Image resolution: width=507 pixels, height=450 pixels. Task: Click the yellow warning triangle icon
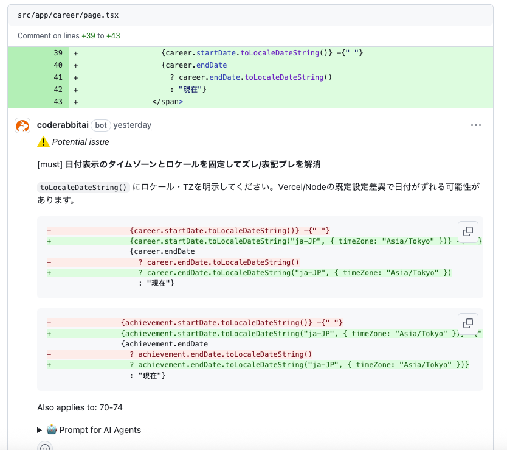click(x=43, y=142)
